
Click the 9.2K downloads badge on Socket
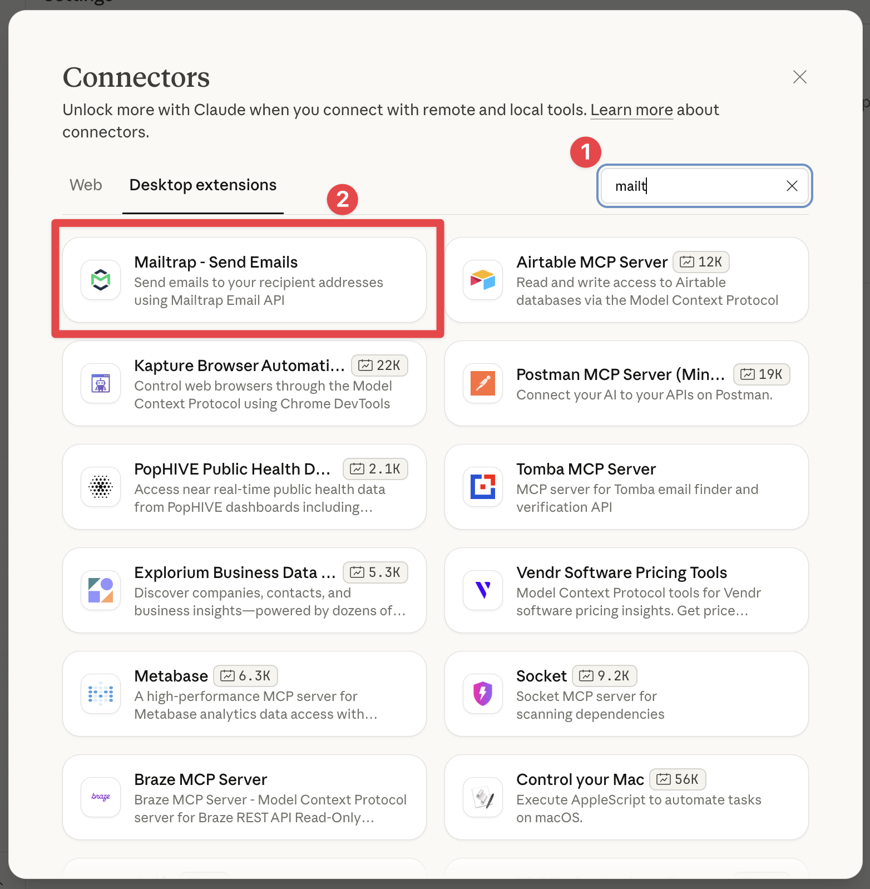click(x=605, y=676)
